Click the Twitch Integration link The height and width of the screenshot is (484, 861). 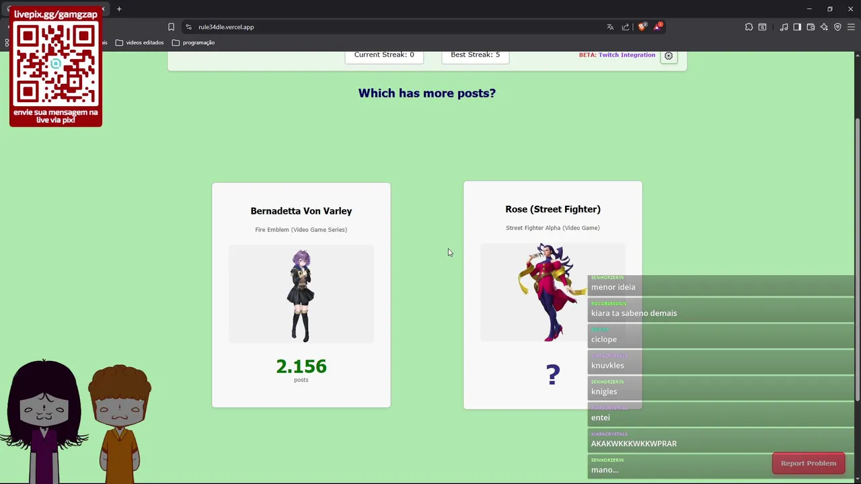626,55
